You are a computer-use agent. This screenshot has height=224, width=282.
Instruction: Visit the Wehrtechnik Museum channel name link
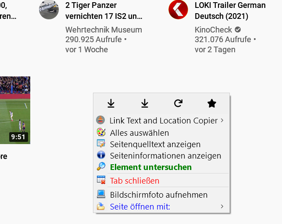click(104, 30)
